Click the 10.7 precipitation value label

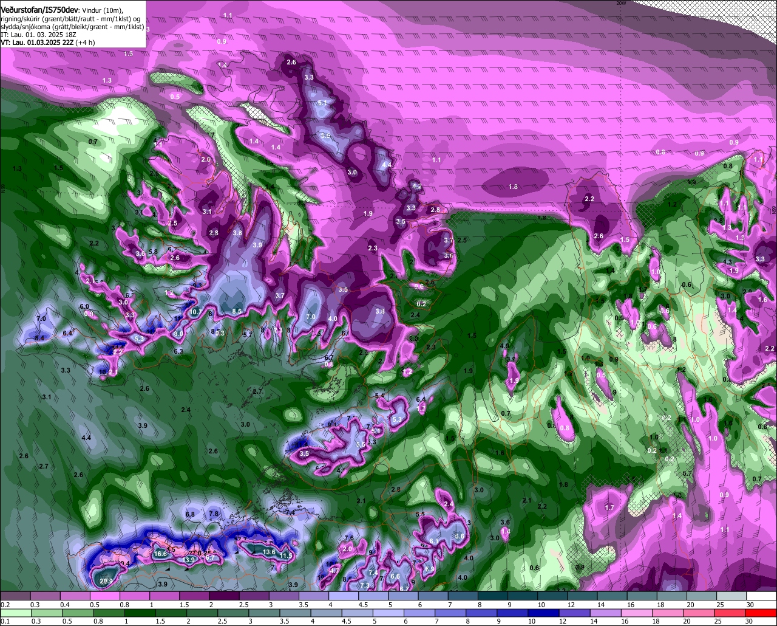[x=195, y=312]
